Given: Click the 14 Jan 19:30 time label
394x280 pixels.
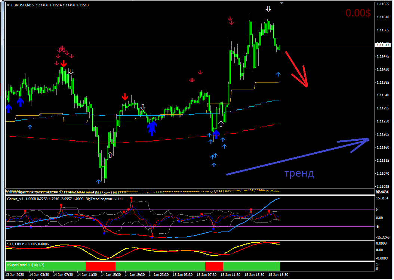Looking at the screenshot, I should click(135, 274).
